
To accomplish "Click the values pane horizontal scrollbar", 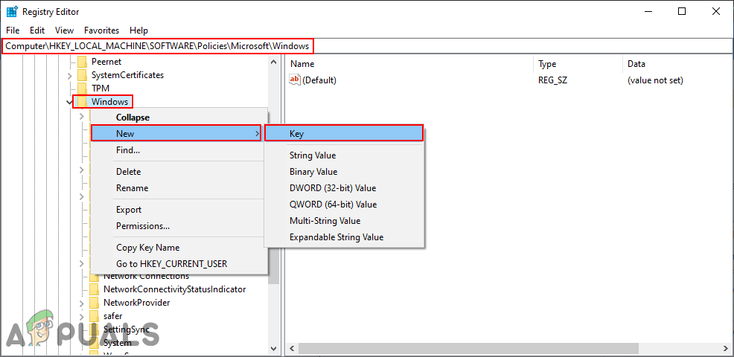I will click(x=468, y=349).
